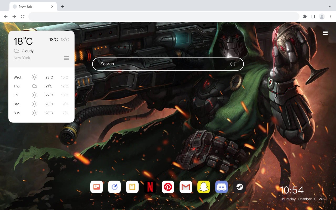Click the Sat. forecast day label
The image size is (336, 210).
17,104
